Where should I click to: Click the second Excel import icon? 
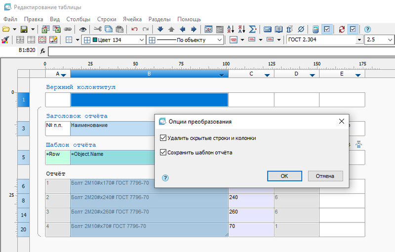pos(56,29)
